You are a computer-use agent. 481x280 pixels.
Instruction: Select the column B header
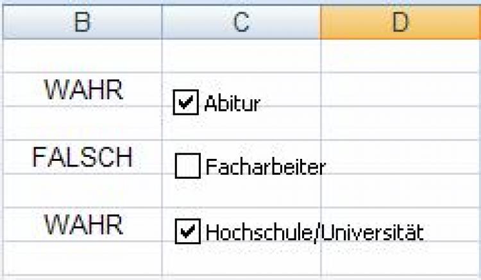[81, 22]
